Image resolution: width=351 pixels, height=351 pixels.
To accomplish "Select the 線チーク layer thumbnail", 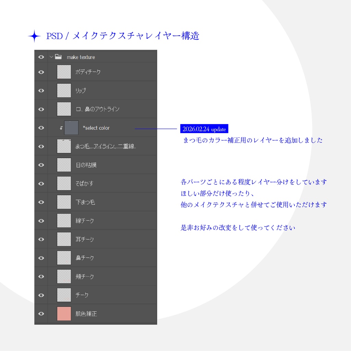I will tap(64, 220).
